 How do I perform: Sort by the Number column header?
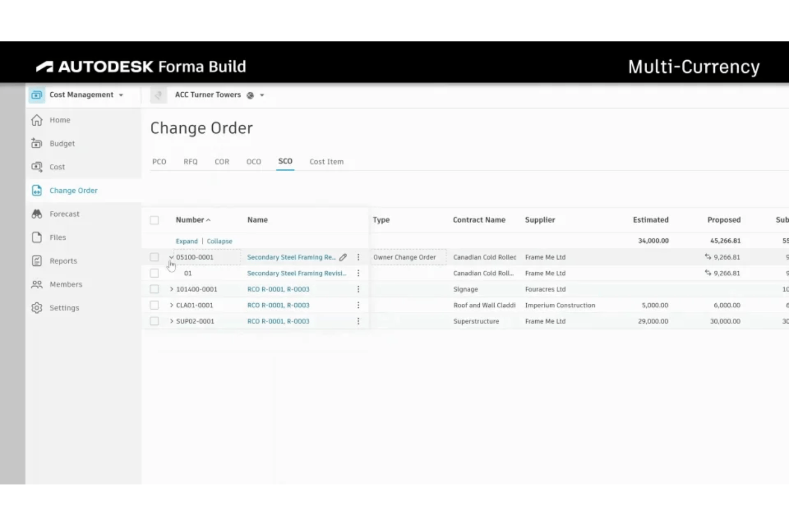[193, 220]
